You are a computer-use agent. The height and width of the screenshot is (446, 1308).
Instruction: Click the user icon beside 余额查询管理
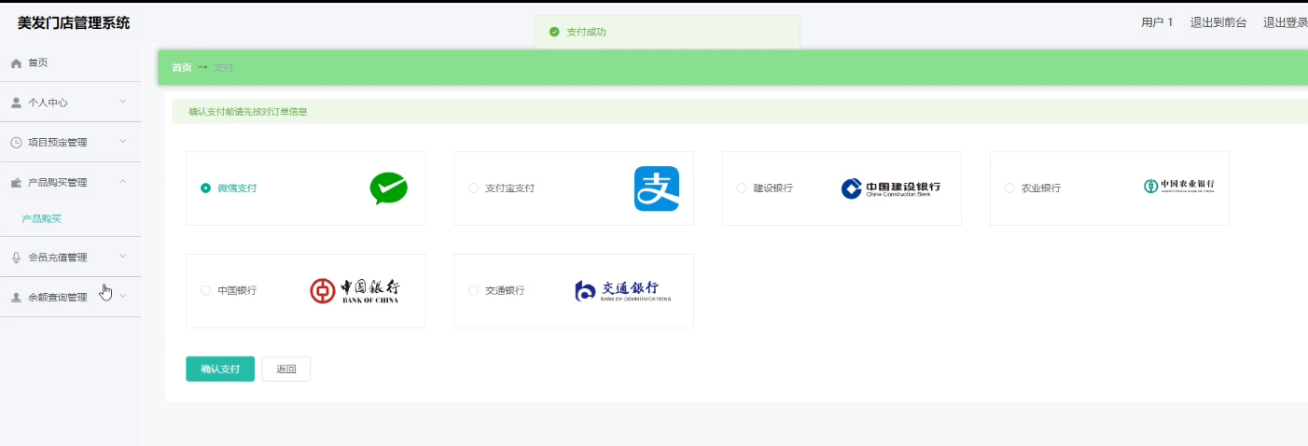[16, 298]
